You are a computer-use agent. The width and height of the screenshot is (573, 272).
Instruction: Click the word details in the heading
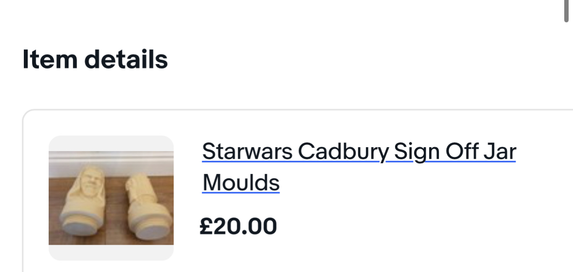(x=125, y=60)
